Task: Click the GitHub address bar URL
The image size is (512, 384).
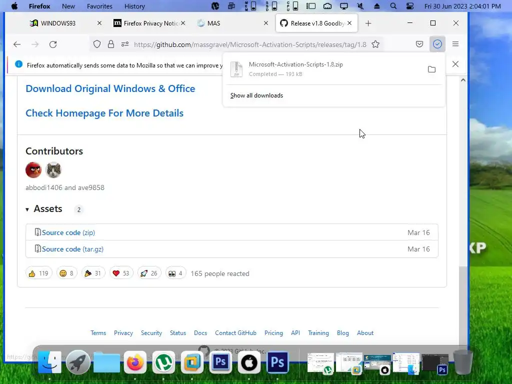Action: (250, 44)
